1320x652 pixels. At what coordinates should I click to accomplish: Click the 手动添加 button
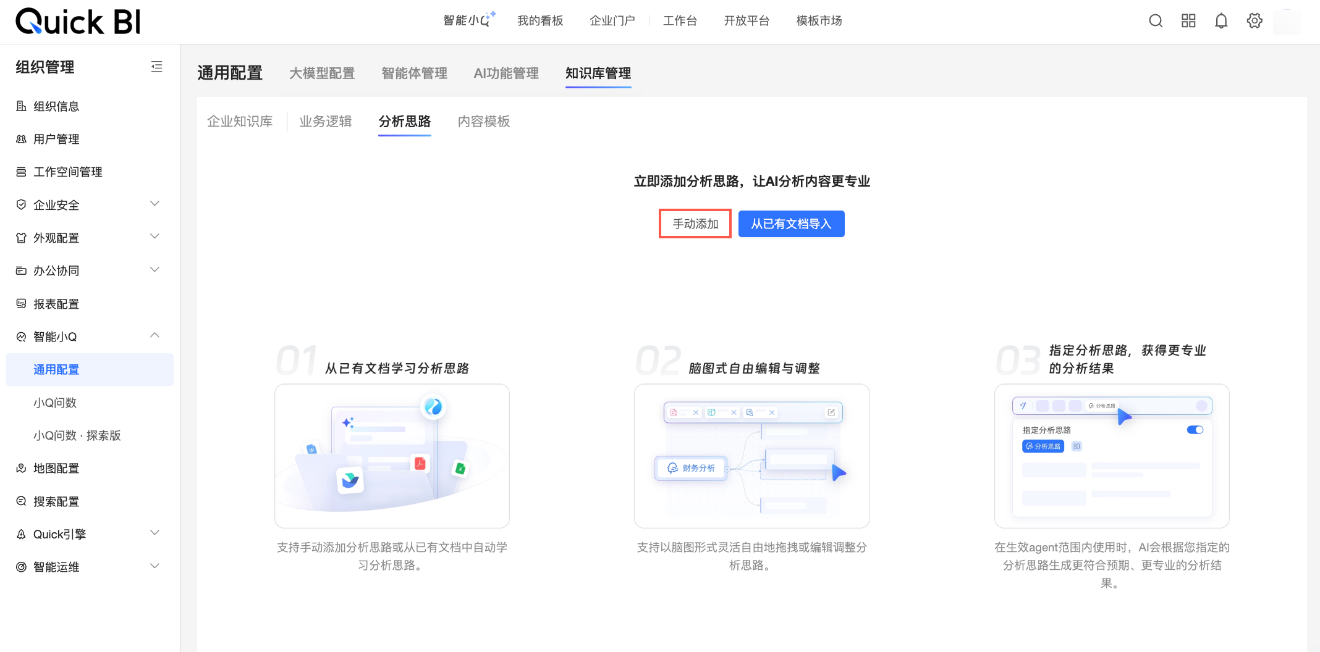(x=695, y=224)
